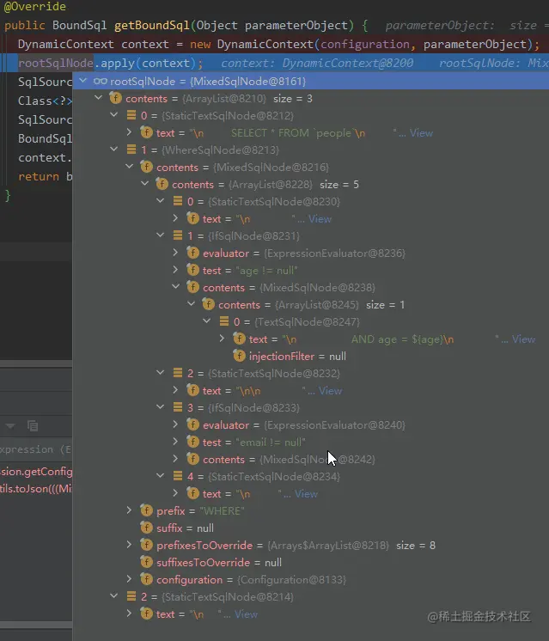Collapse IfSqlNode@8231 element
The image size is (549, 641).
[161, 235]
